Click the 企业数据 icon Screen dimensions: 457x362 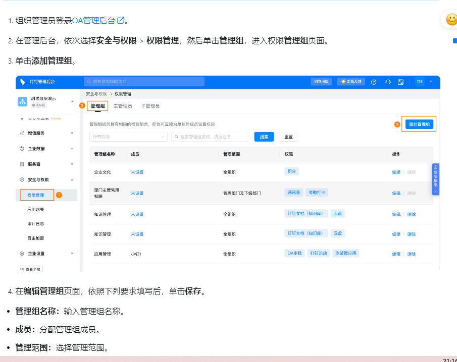pos(22,148)
